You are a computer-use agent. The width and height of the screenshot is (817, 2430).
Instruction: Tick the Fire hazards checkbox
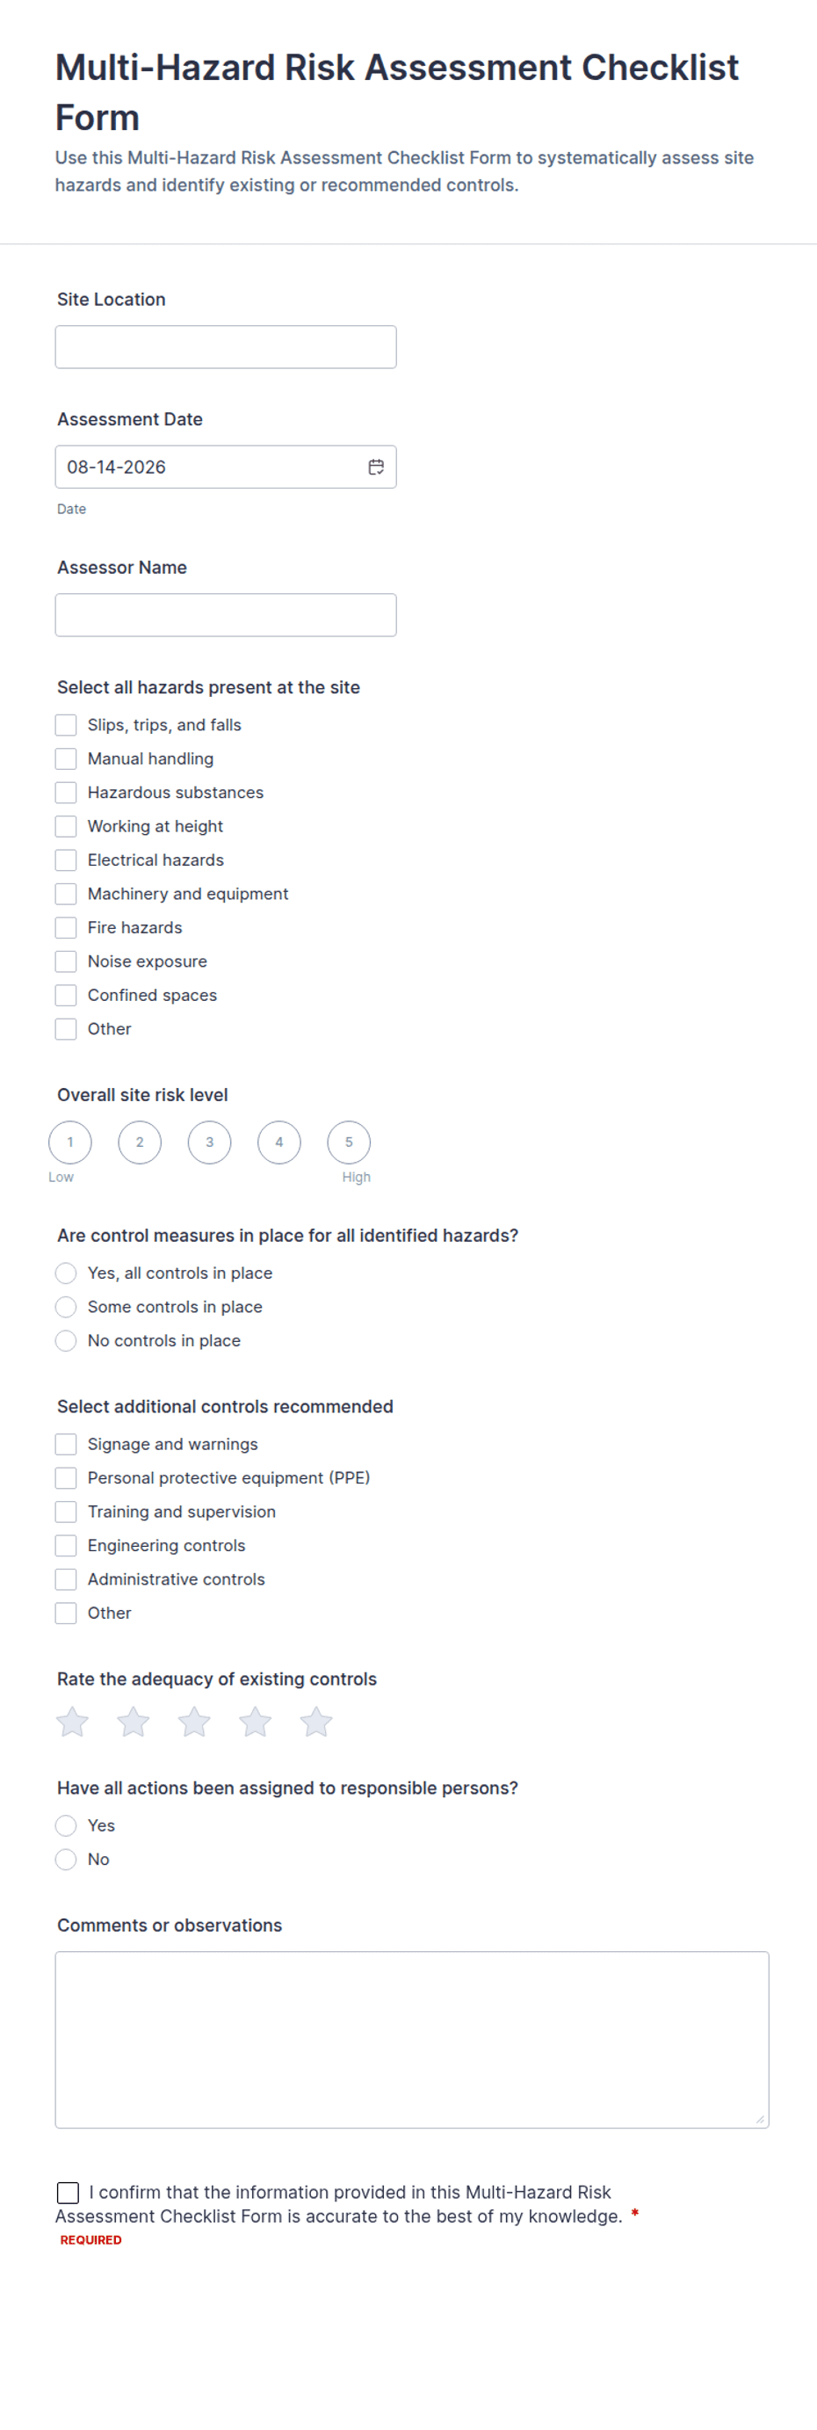pos(66,927)
